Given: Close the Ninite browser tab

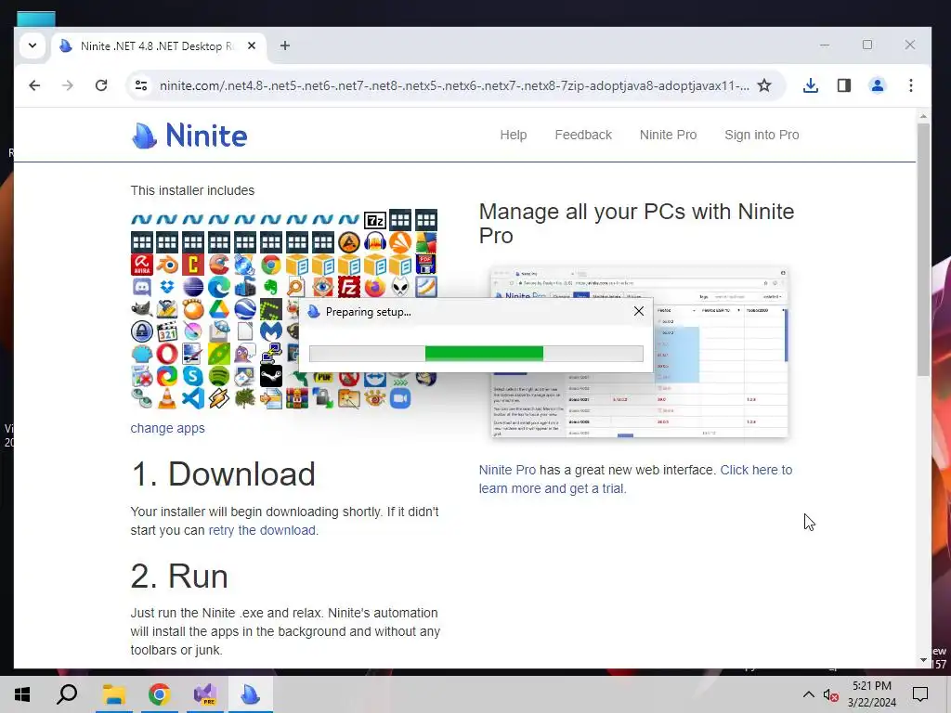Looking at the screenshot, I should point(252,45).
